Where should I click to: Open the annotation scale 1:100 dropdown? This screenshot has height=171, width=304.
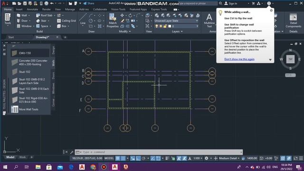(x=198, y=158)
